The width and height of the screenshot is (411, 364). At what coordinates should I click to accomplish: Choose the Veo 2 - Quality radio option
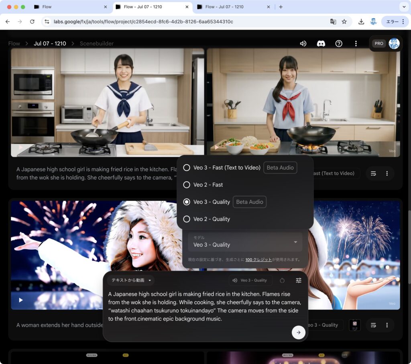coord(187,219)
